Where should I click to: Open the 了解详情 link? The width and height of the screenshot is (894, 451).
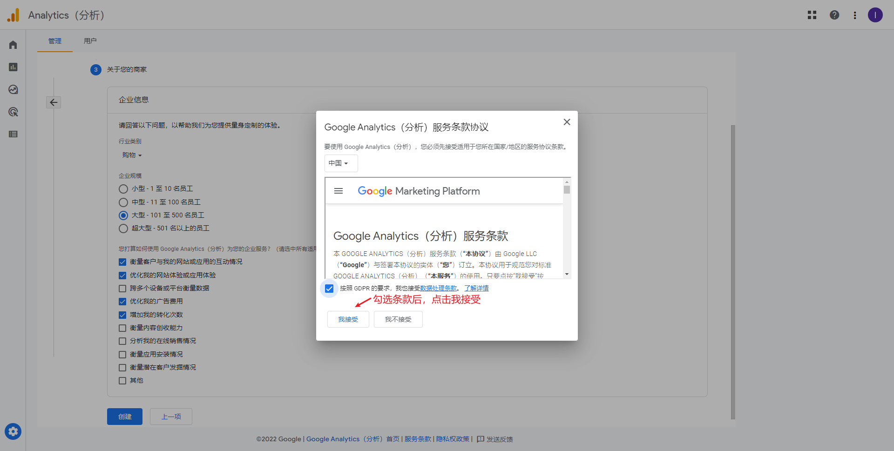[x=476, y=288]
